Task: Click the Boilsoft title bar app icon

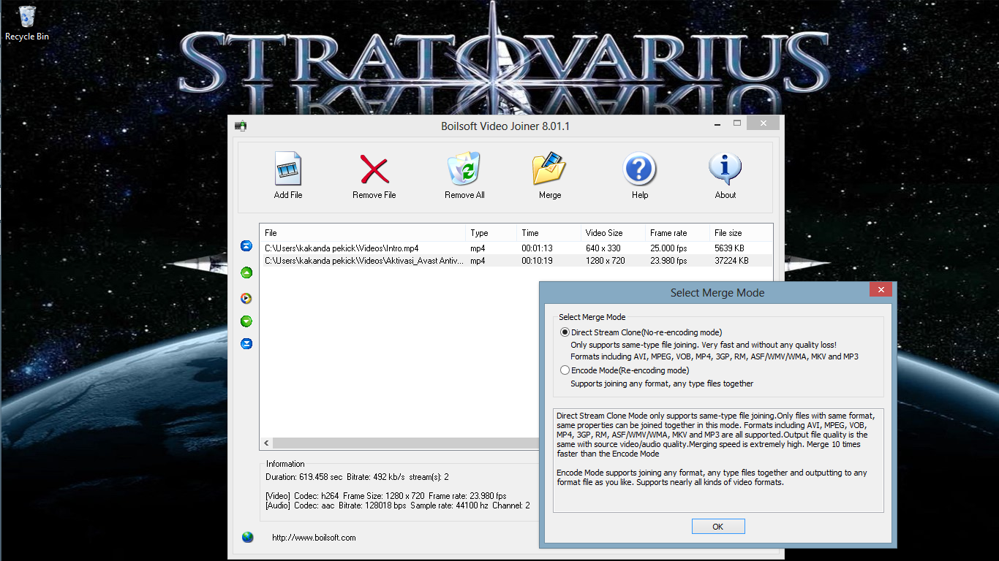Action: click(x=240, y=126)
